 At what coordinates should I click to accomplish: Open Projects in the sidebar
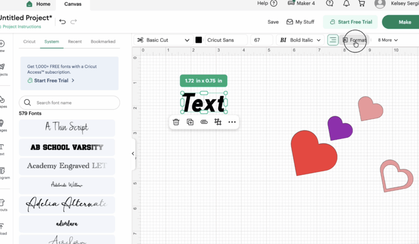tap(2, 69)
